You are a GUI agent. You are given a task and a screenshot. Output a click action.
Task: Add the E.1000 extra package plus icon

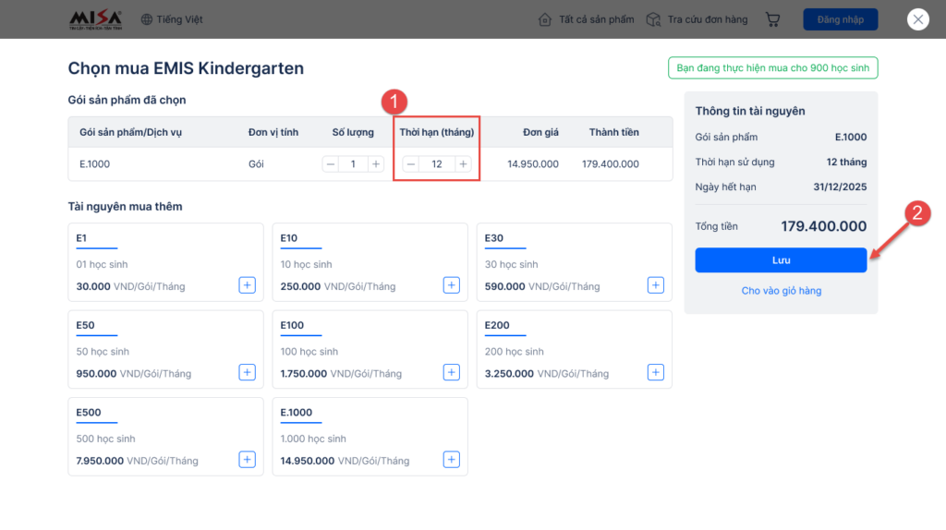pyautogui.click(x=452, y=459)
